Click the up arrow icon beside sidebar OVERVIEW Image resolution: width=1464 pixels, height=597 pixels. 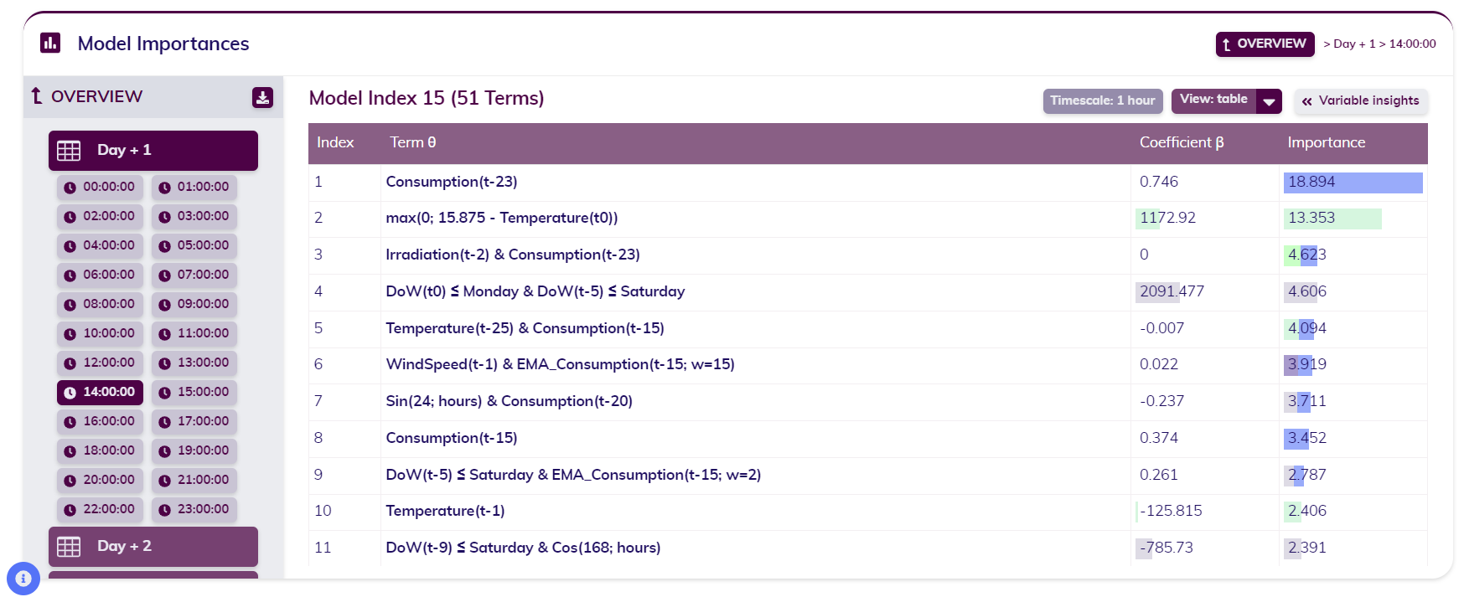tap(37, 96)
